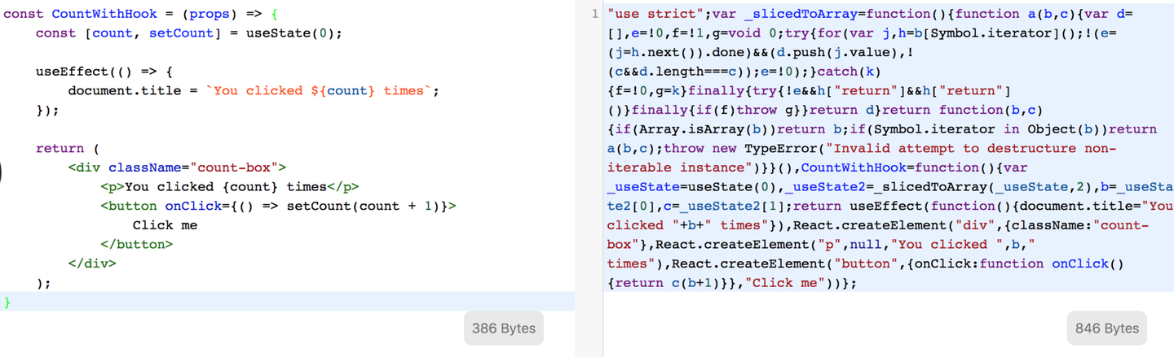
Task: Click the template string 'You clicked ${count} times'
Action: [319, 91]
